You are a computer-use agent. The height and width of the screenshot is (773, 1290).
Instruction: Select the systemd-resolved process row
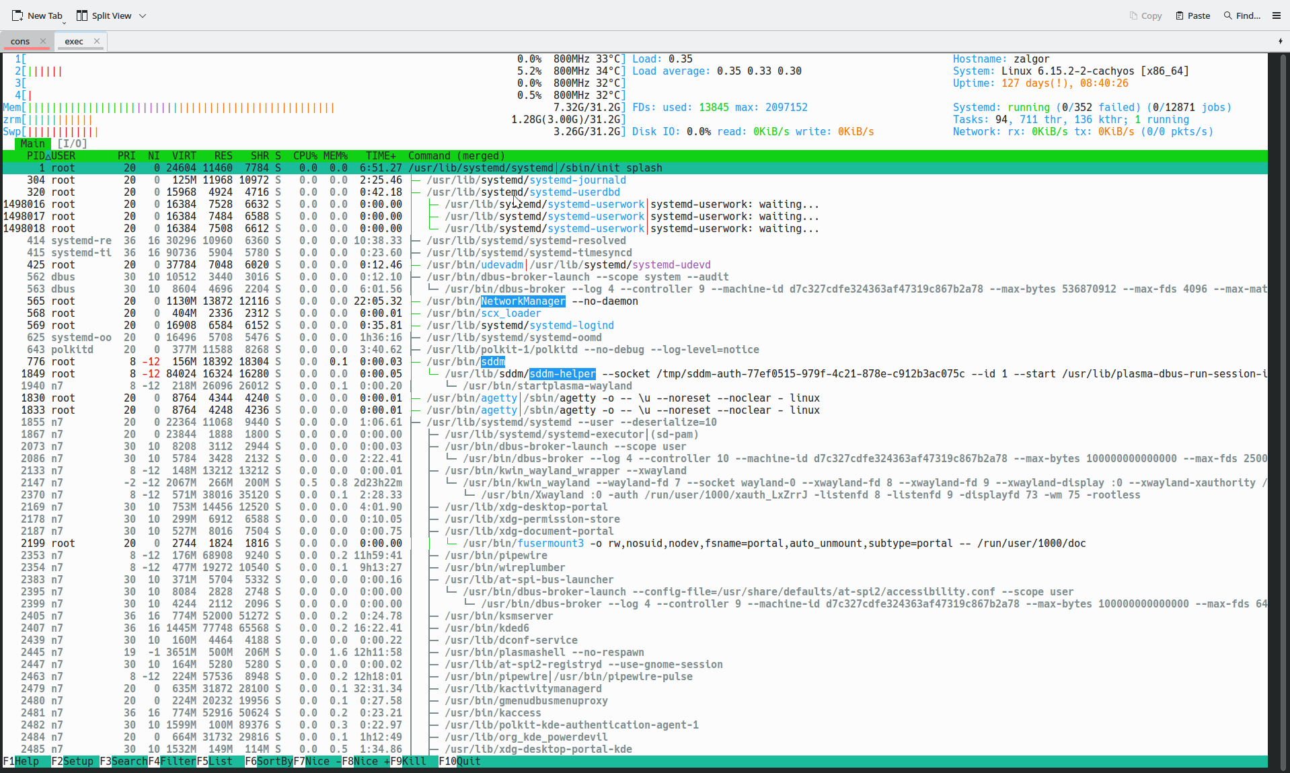[x=635, y=241]
